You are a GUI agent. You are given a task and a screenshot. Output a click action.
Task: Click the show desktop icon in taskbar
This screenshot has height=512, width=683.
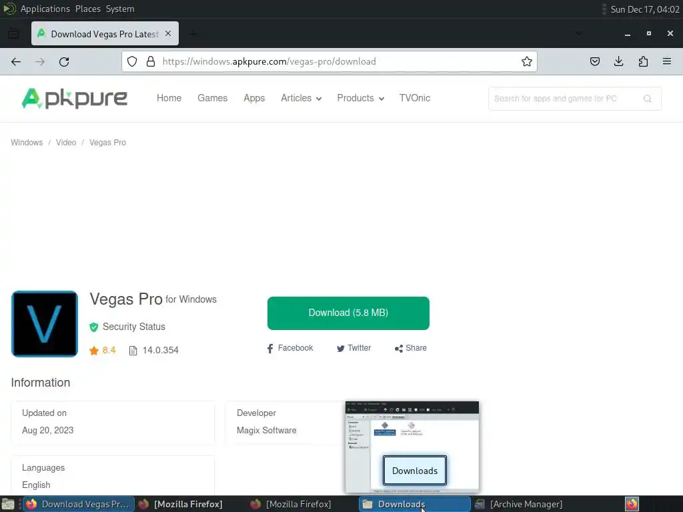pyautogui.click(x=8, y=505)
